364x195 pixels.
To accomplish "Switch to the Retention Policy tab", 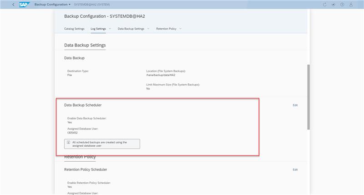I will (x=166, y=29).
